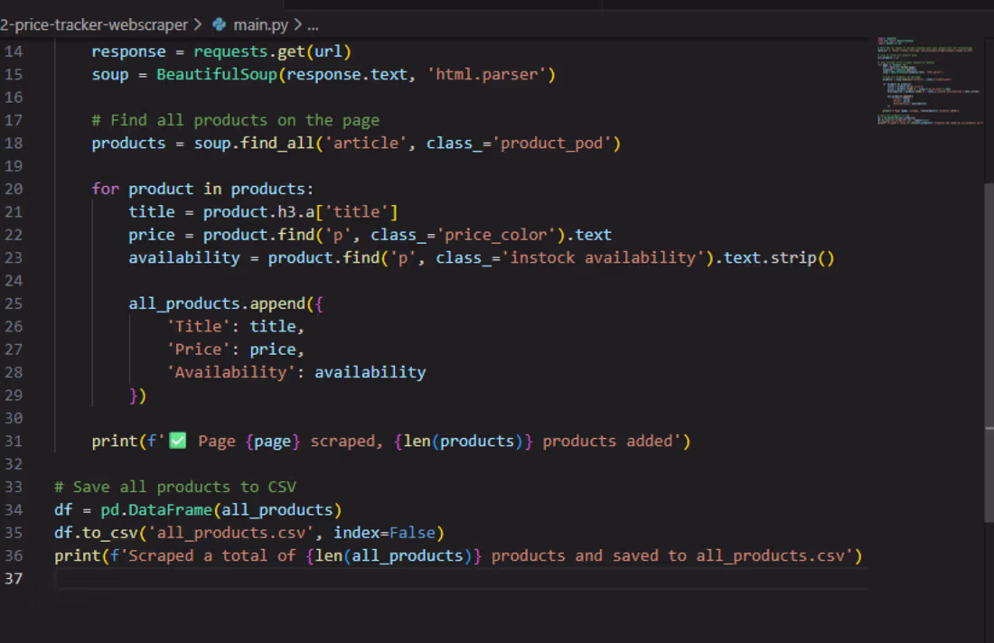Open the 2-price-tracker-webscraper breadcrumb folder

(x=94, y=24)
